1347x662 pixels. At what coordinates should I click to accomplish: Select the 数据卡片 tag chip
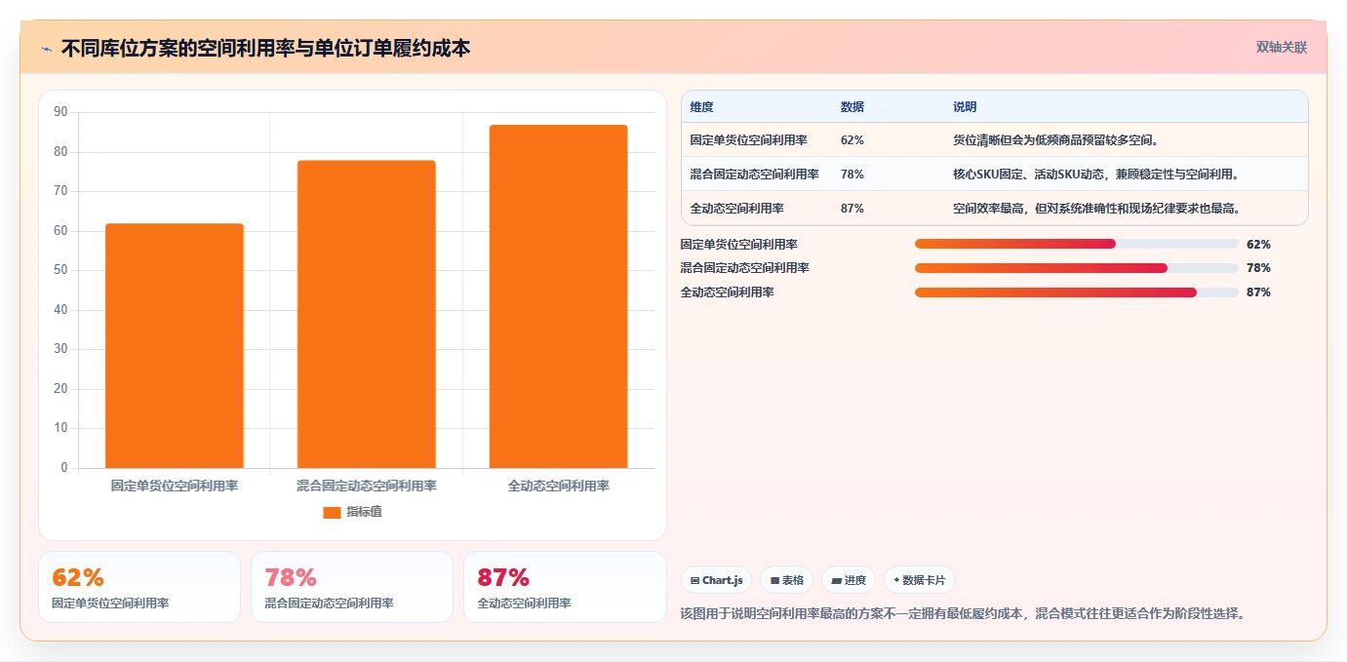[x=920, y=580]
